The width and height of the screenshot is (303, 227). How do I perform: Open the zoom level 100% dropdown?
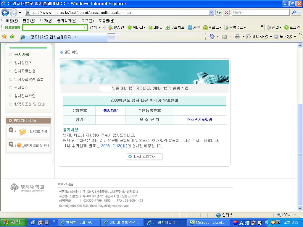point(295,215)
